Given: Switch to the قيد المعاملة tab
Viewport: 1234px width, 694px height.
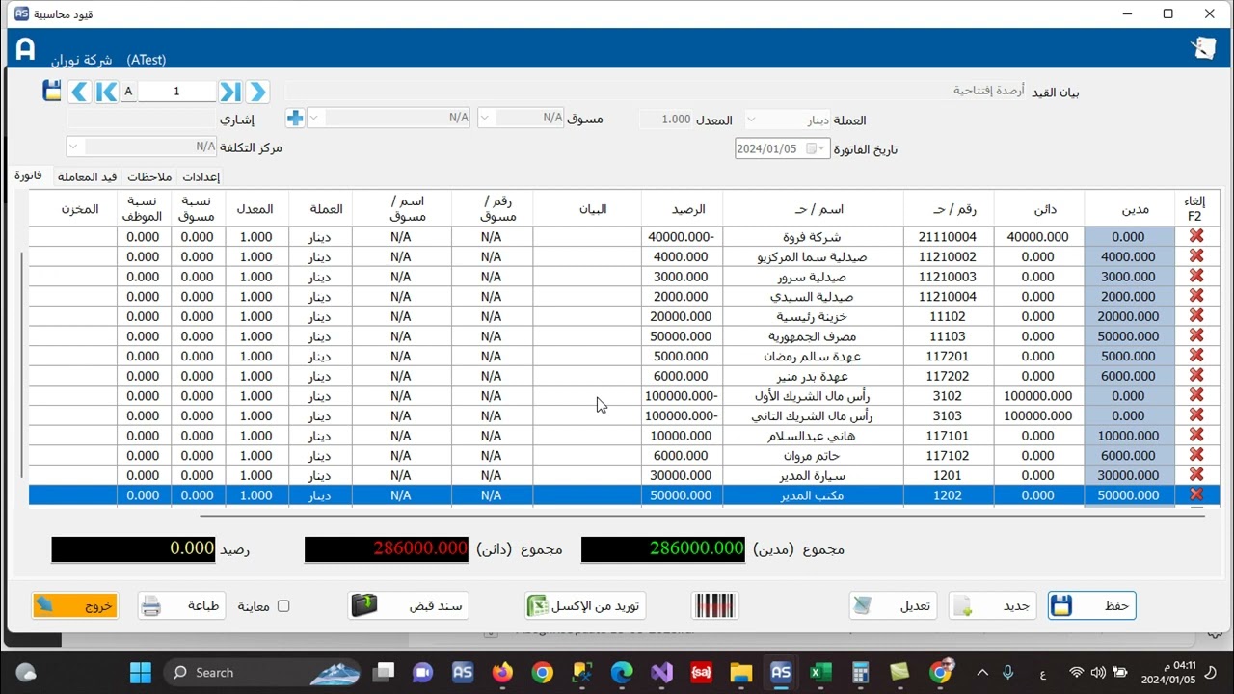Looking at the screenshot, I should [87, 176].
